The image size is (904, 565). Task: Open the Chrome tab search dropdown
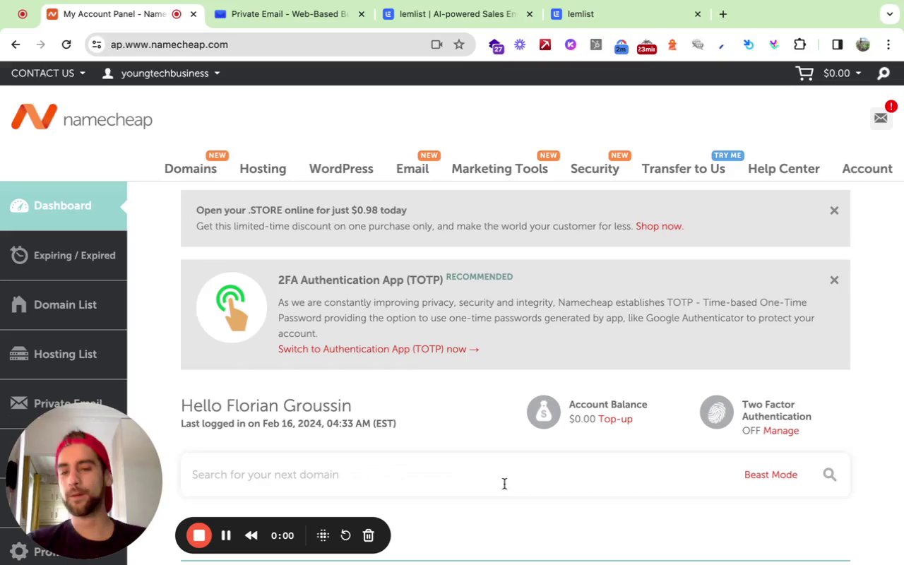890,14
